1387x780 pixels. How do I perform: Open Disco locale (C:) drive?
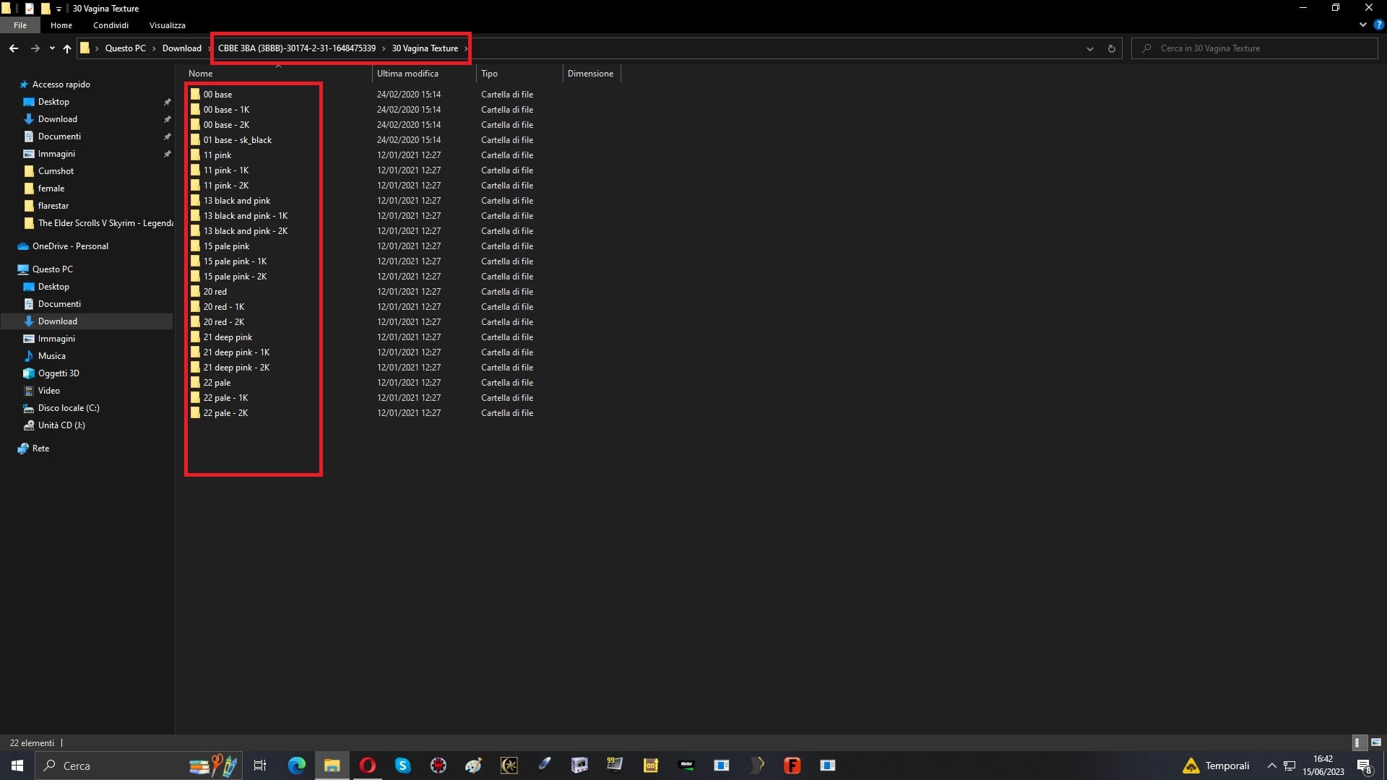coord(69,408)
